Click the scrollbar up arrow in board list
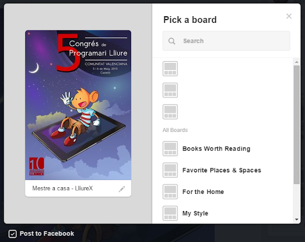This screenshot has height=242, width=305. tap(296, 62)
